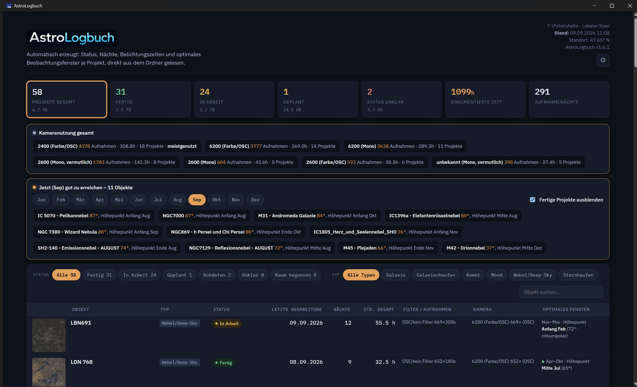Sort by 'Letzte Bearbeitung' column header
This screenshot has width=637, height=387.
(297, 309)
